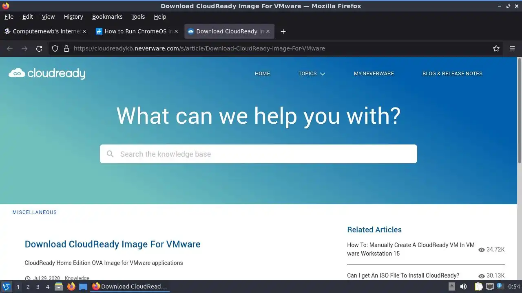The height and width of the screenshot is (293, 522).
Task: Open the History menu
Action: [73, 17]
